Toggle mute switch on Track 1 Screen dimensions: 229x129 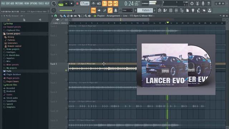click(66, 33)
